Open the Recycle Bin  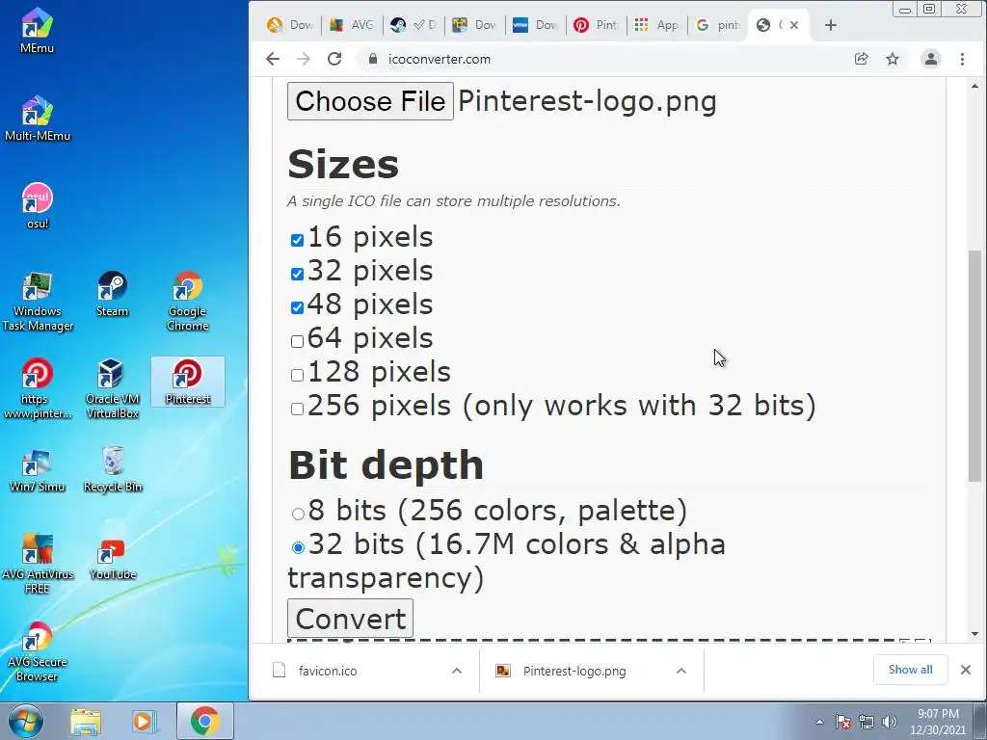click(x=113, y=469)
